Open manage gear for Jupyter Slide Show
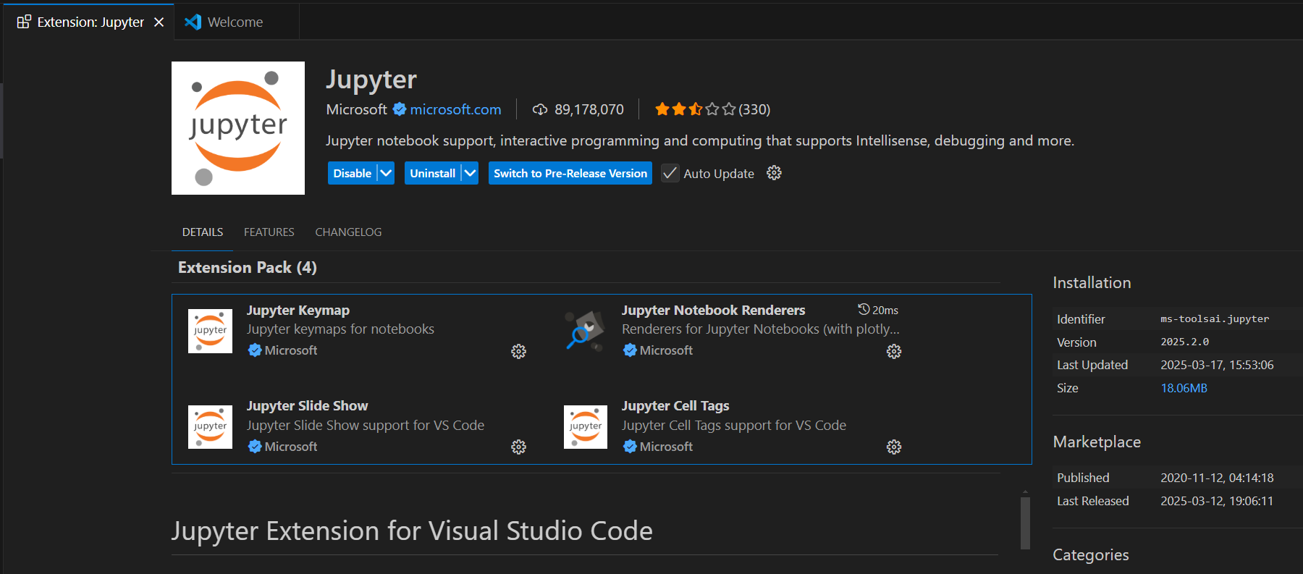 pos(518,447)
